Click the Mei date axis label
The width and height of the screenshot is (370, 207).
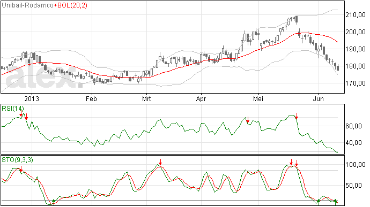pos(258,98)
